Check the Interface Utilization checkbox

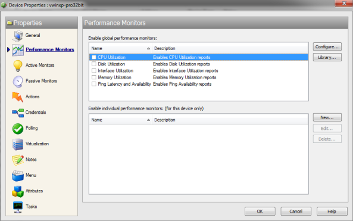click(94, 71)
